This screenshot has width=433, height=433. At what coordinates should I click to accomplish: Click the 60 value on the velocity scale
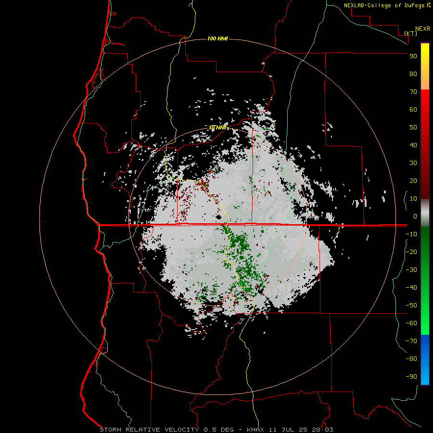click(x=413, y=109)
